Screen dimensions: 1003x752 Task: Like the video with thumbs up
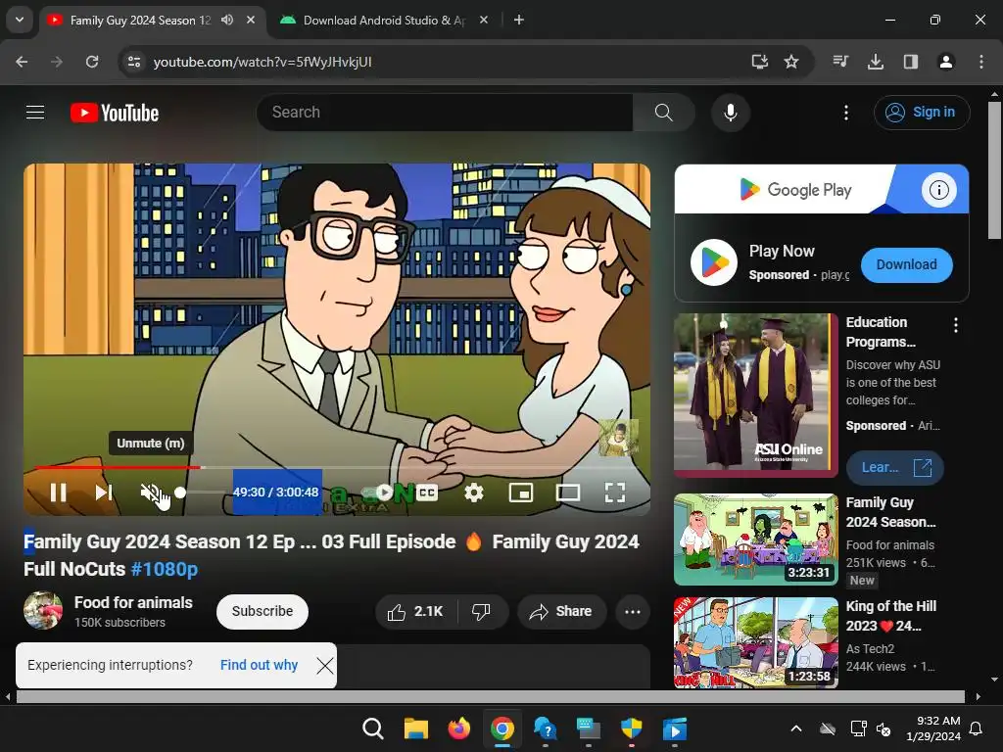pos(415,612)
